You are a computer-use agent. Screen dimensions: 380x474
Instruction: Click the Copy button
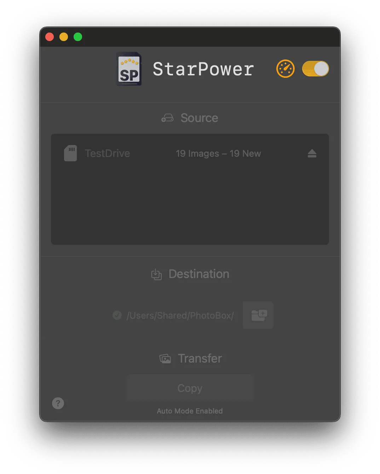[x=190, y=388]
